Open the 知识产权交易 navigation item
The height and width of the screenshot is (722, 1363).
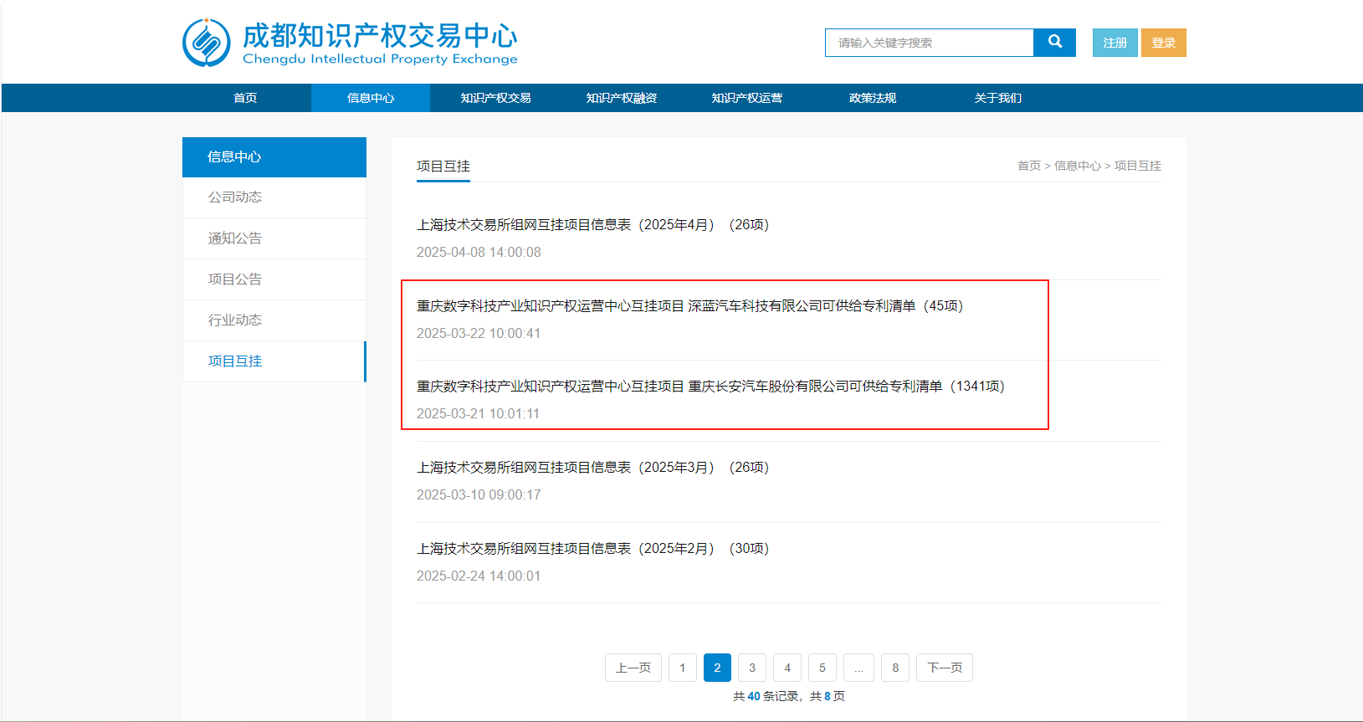(x=496, y=98)
